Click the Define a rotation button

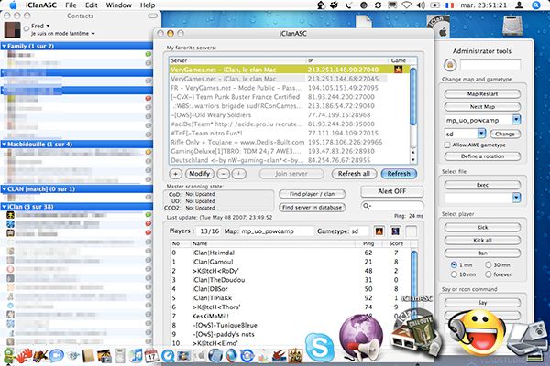pos(482,156)
